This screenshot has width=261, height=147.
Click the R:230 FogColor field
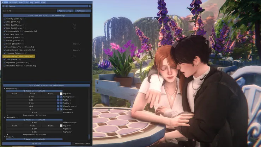(15, 94)
